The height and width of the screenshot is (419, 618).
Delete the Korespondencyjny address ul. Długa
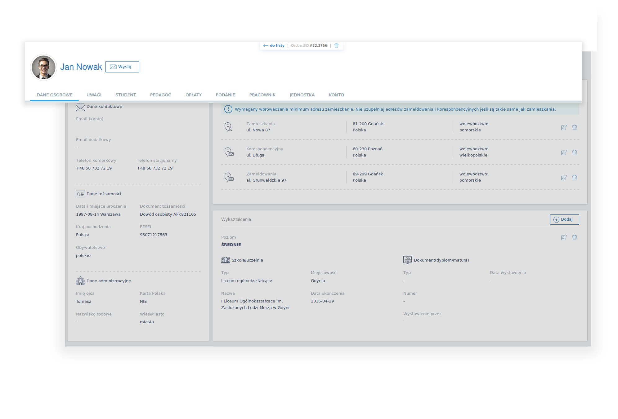click(x=575, y=152)
